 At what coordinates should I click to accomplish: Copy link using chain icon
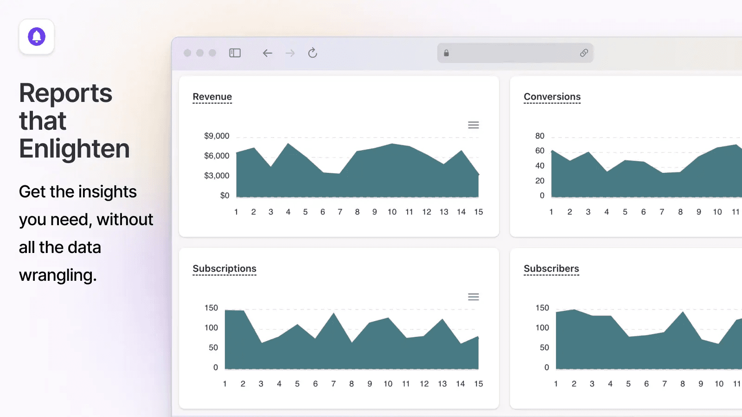(x=584, y=53)
